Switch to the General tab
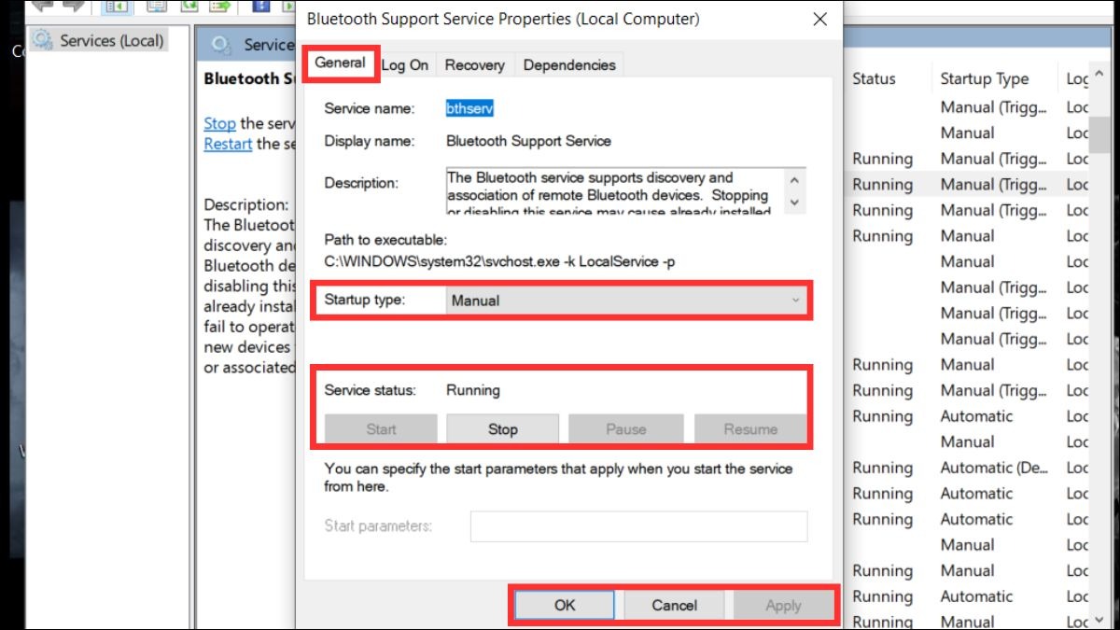Viewport: 1120px width, 630px height. click(x=340, y=63)
